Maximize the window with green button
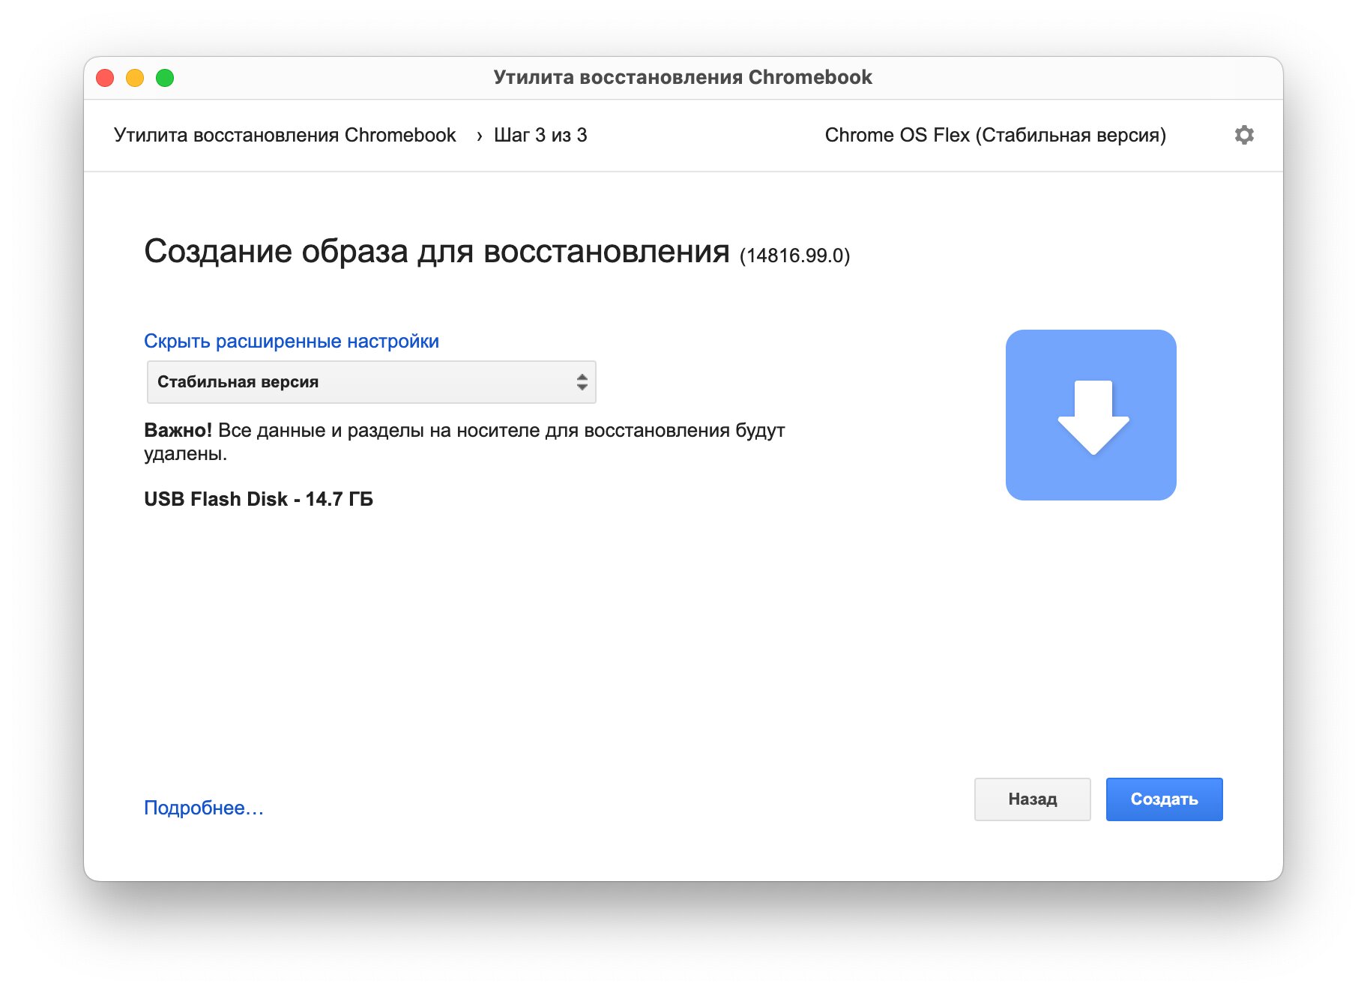 tap(165, 78)
